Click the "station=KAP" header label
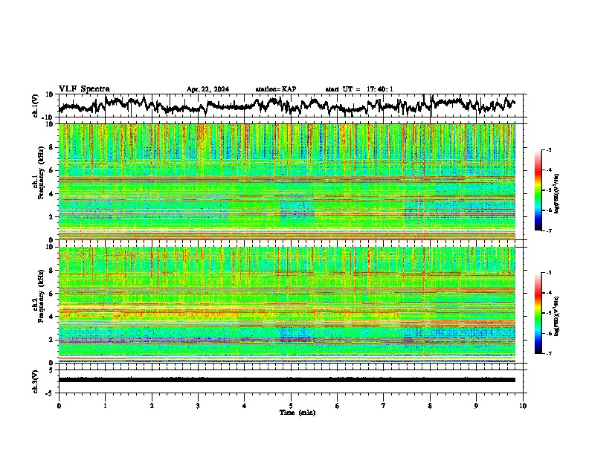 click(x=276, y=89)
